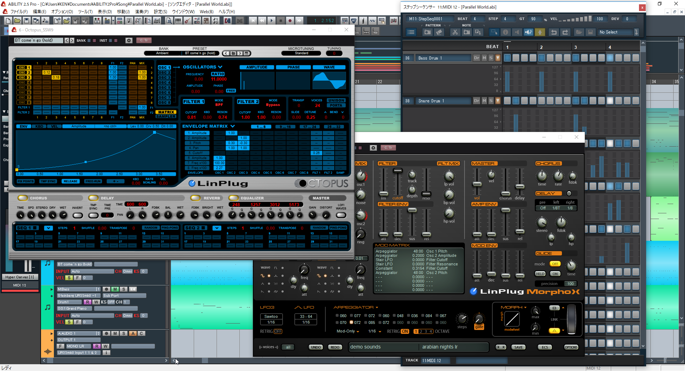Select previous Octopus preset arrow
Viewport: 685px width, 371px height.
coord(66,40)
